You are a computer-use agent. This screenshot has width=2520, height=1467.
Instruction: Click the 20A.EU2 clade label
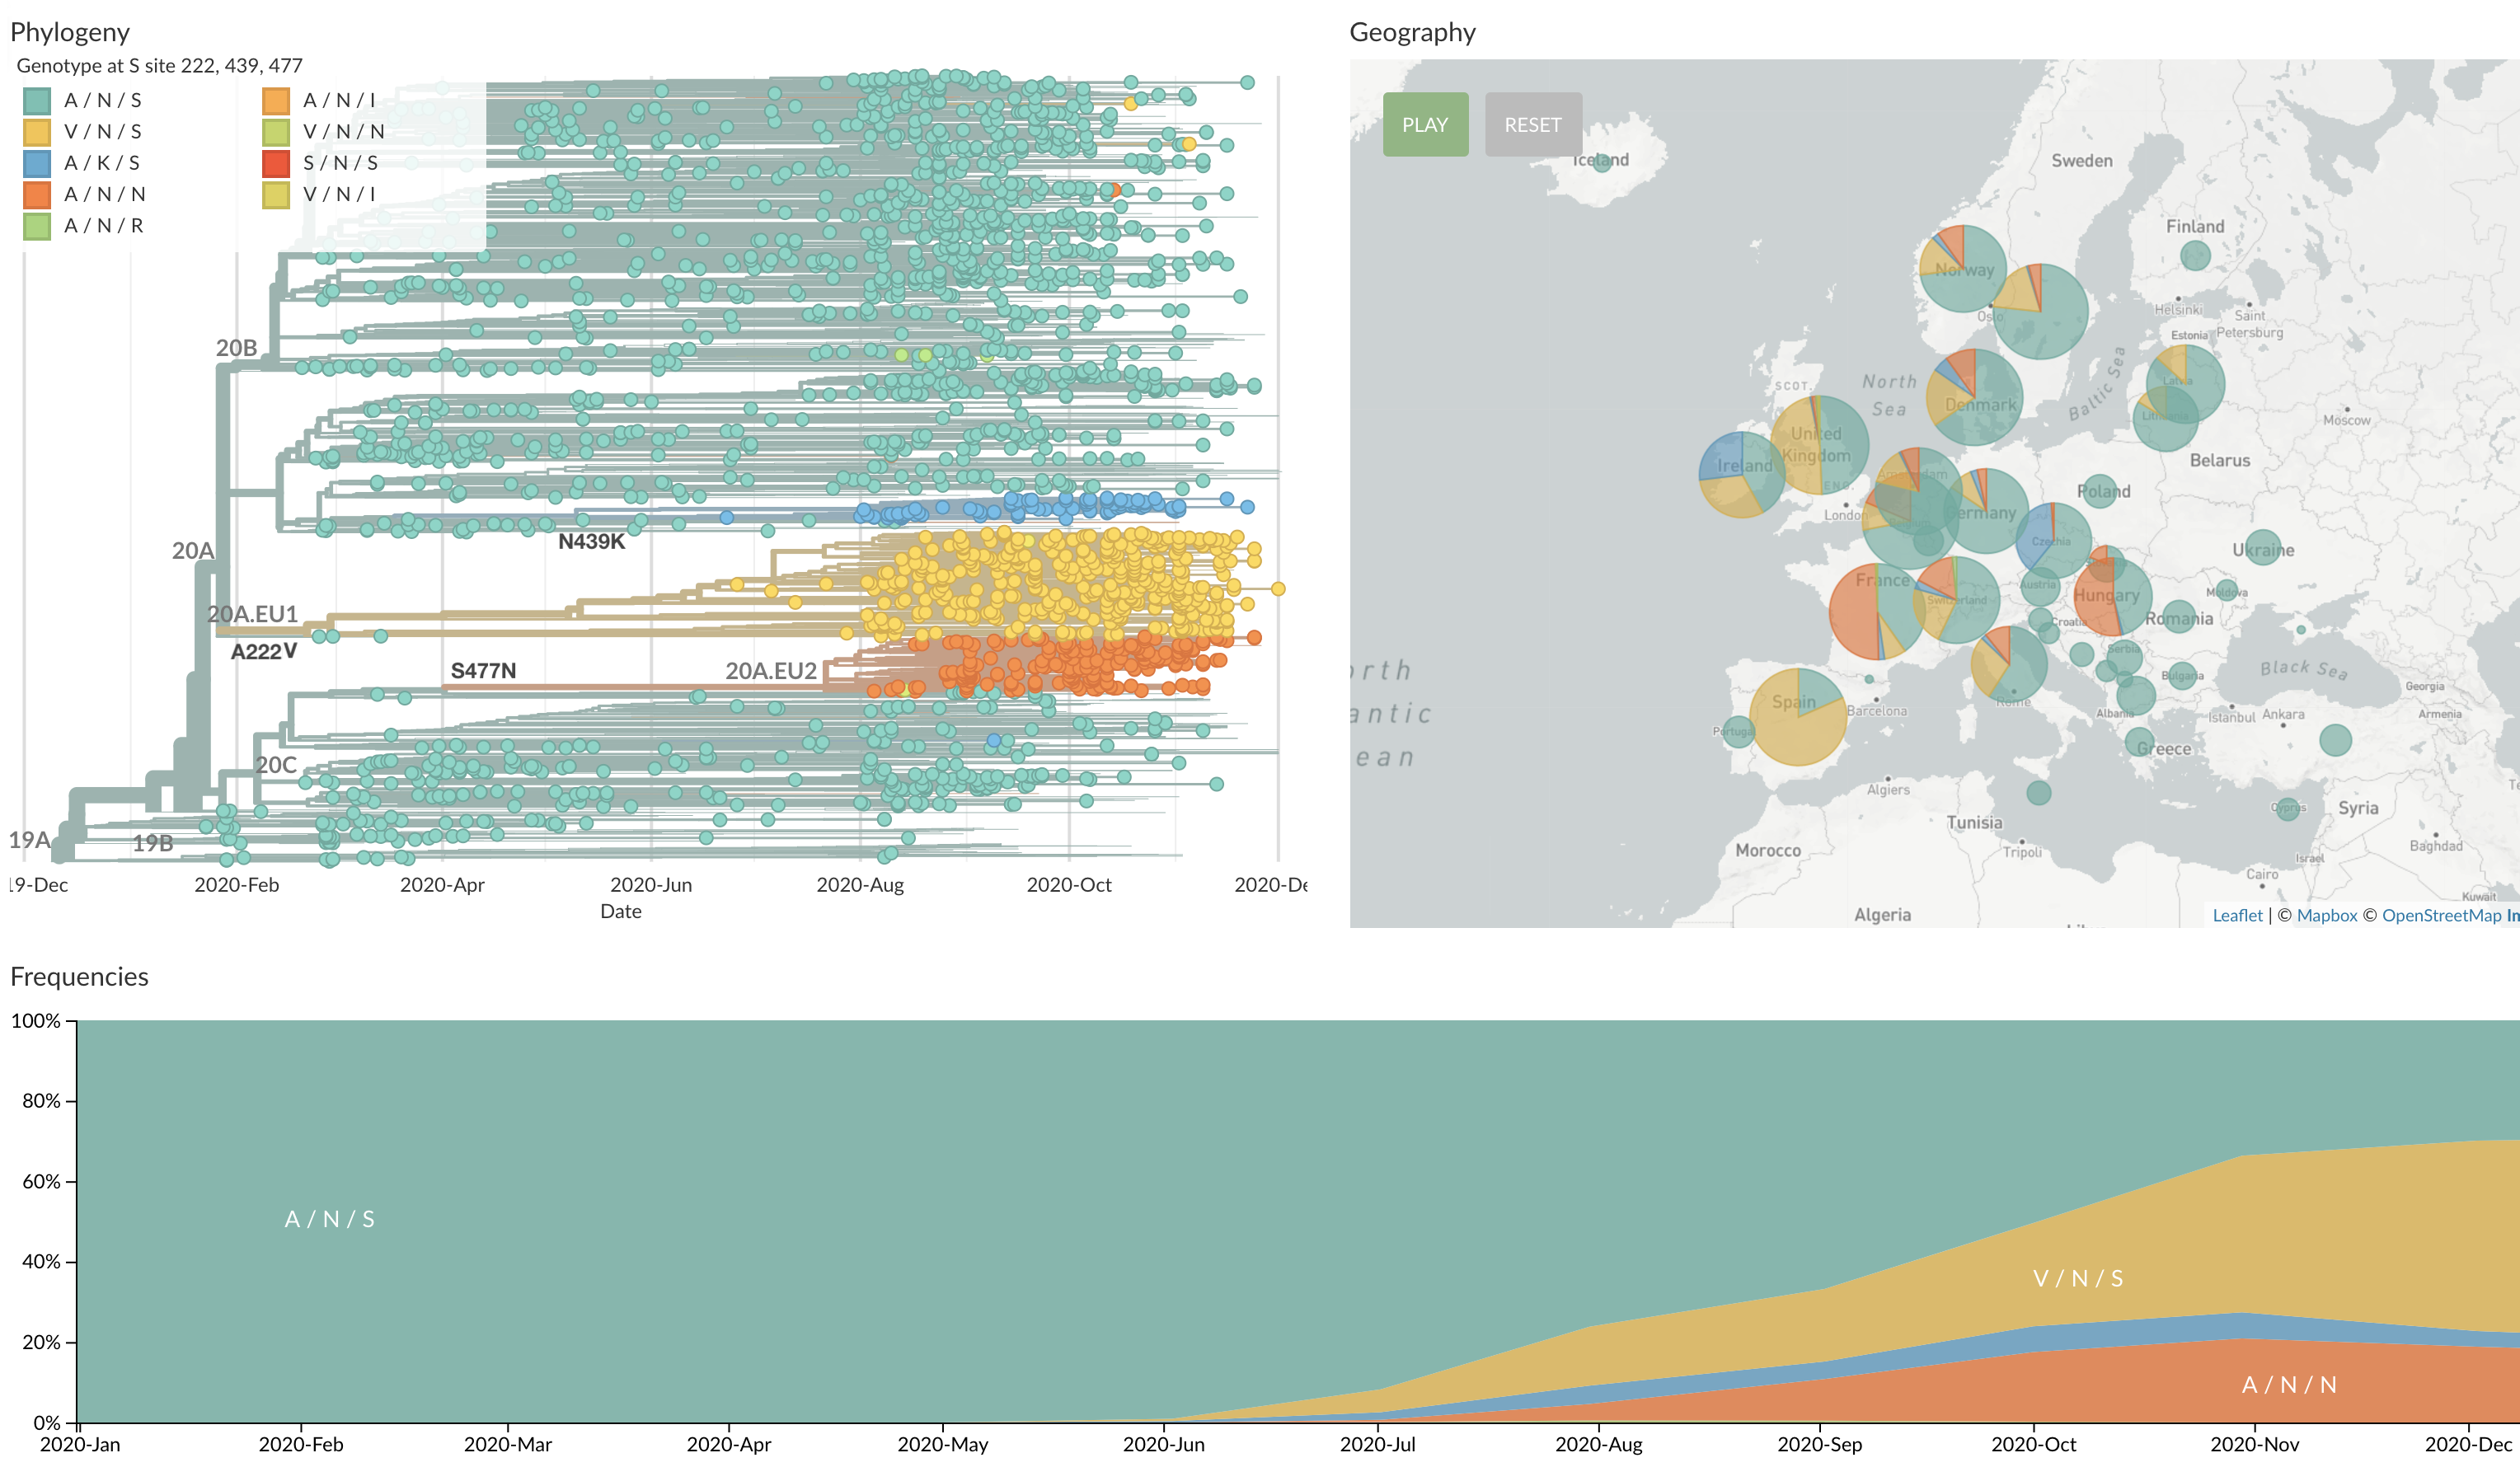770,671
